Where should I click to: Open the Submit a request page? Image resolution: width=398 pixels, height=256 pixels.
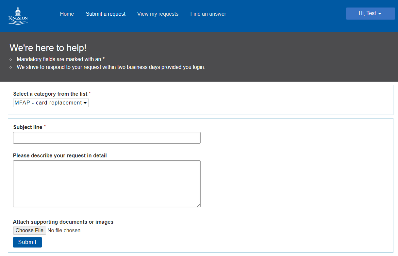(x=106, y=14)
